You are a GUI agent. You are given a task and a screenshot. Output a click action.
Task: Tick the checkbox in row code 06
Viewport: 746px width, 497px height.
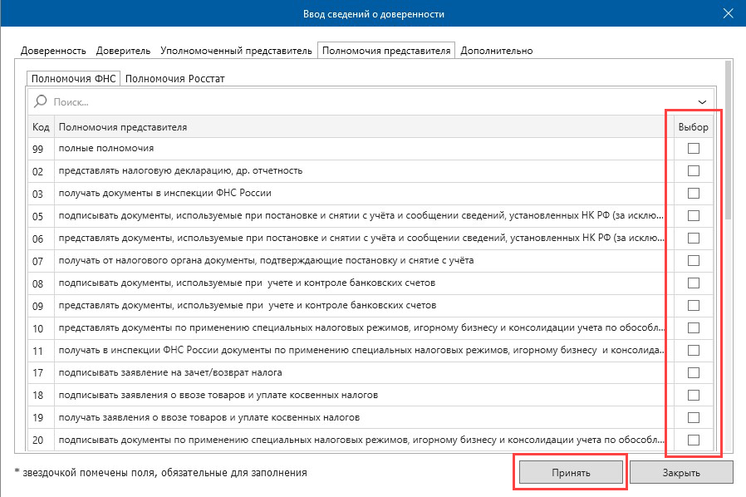pos(693,238)
